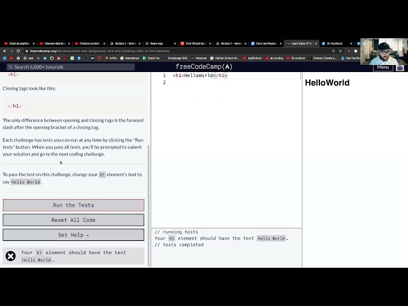Click the zoom magnifier icon in address bar

coord(333,51)
